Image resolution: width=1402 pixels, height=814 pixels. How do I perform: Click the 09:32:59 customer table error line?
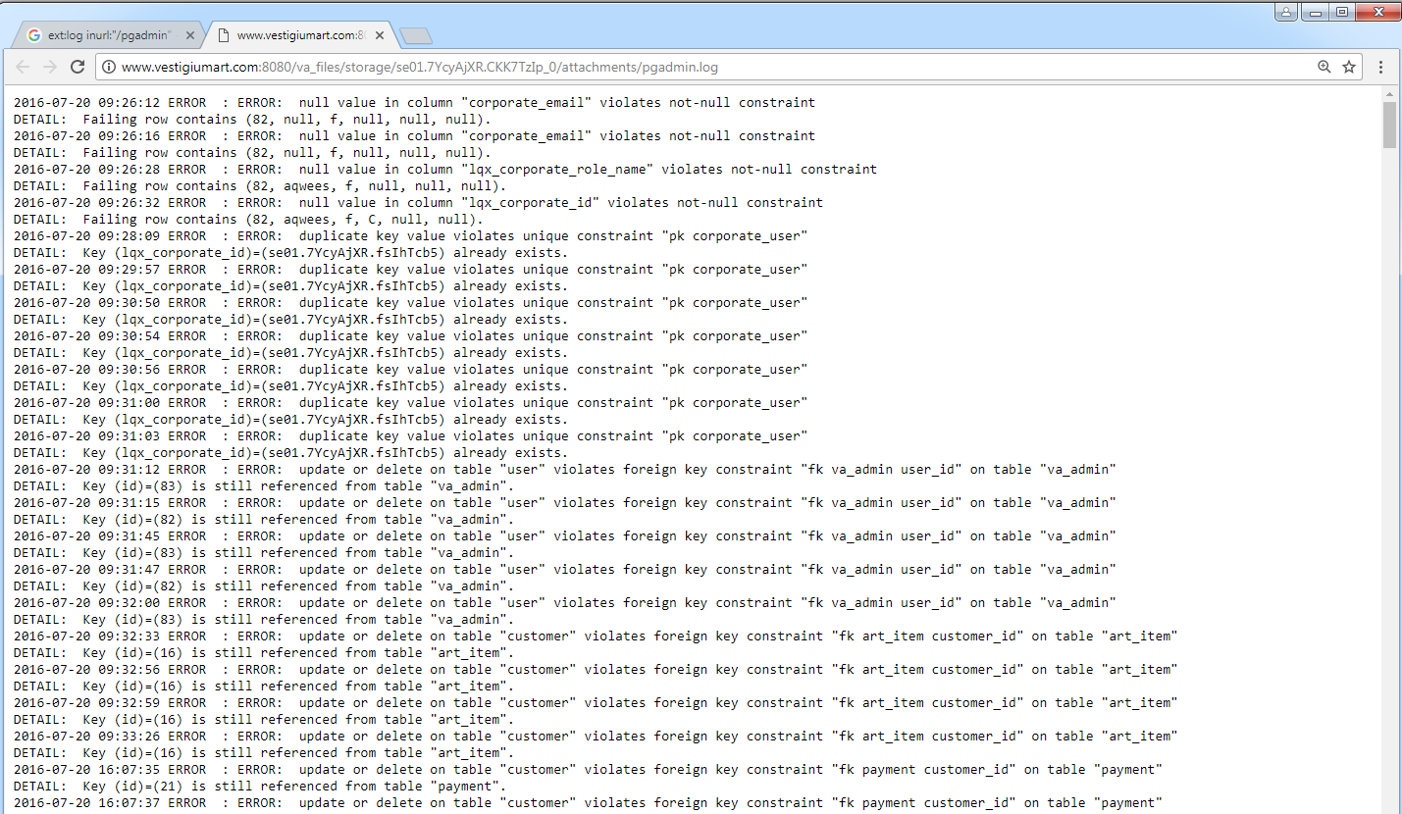click(x=596, y=702)
